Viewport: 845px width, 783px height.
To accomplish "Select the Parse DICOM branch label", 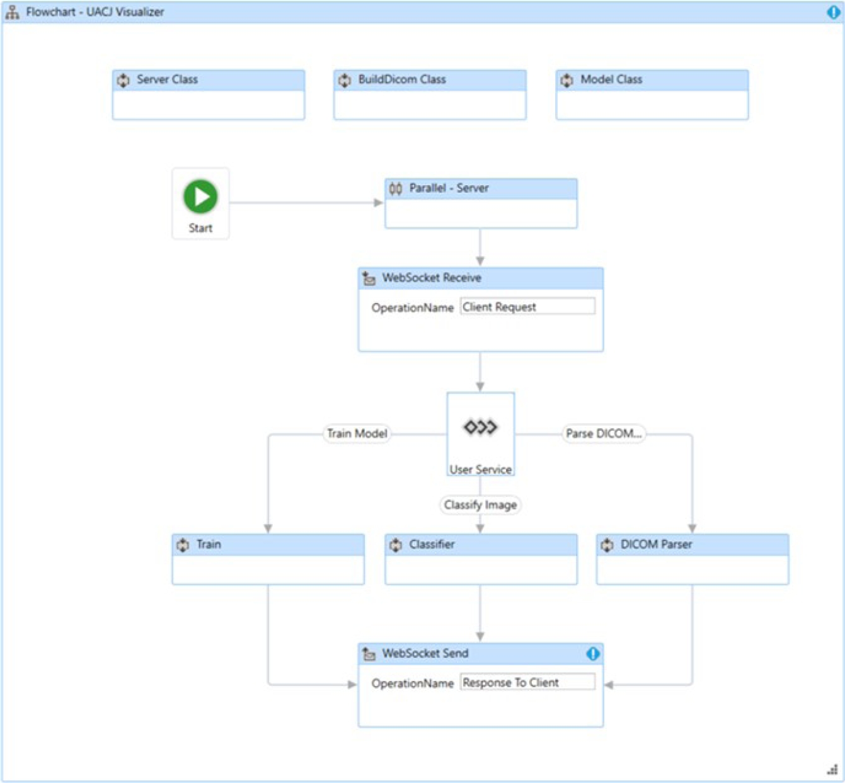I will 603,433.
